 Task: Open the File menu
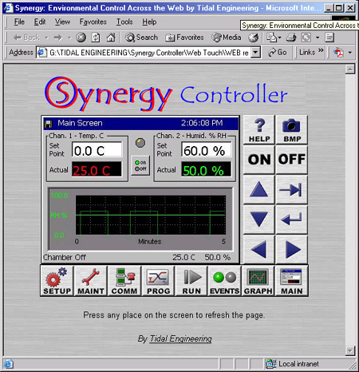click(19, 22)
